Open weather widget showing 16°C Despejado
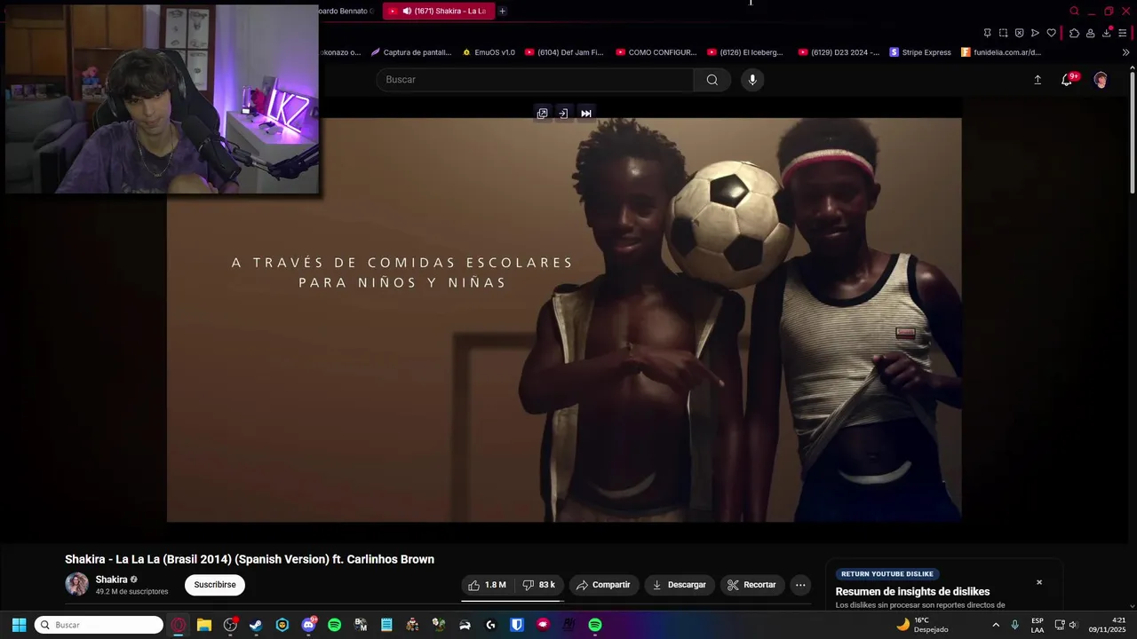 click(922, 625)
